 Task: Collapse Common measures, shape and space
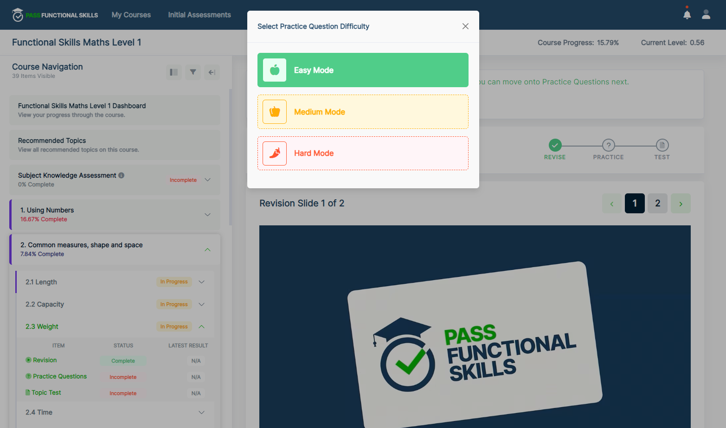tap(207, 249)
